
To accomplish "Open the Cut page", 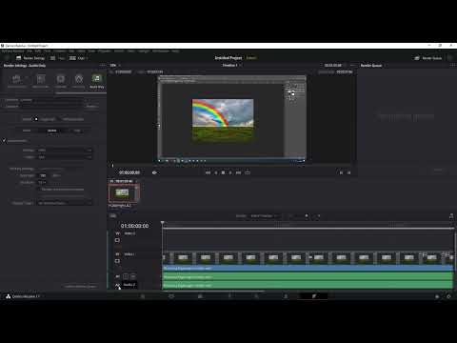I will click(171, 296).
